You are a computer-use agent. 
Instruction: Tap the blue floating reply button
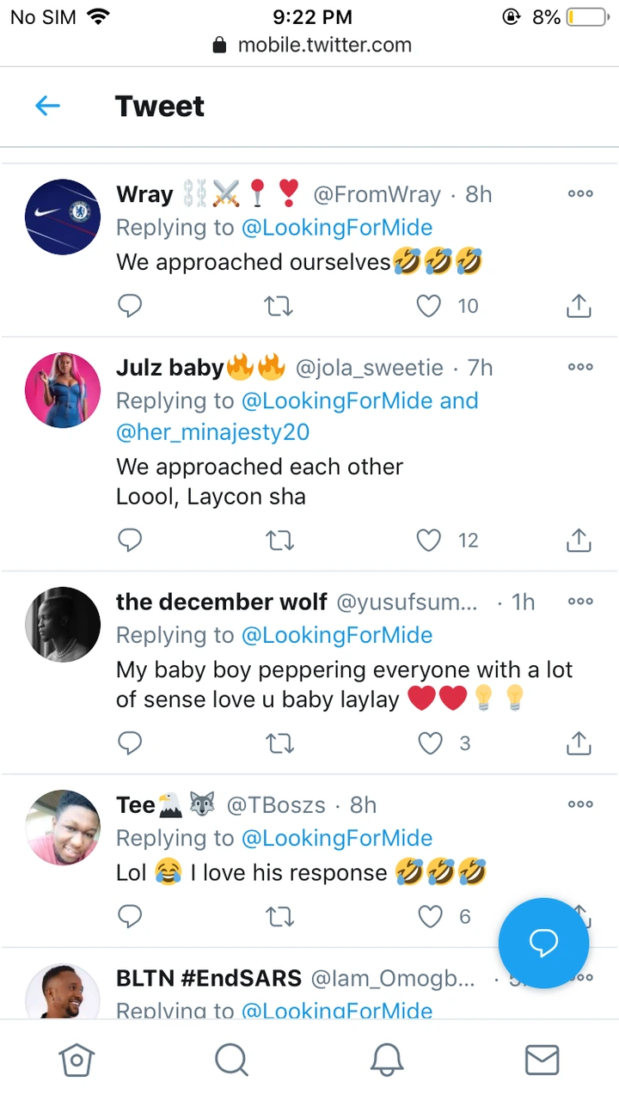pos(543,943)
